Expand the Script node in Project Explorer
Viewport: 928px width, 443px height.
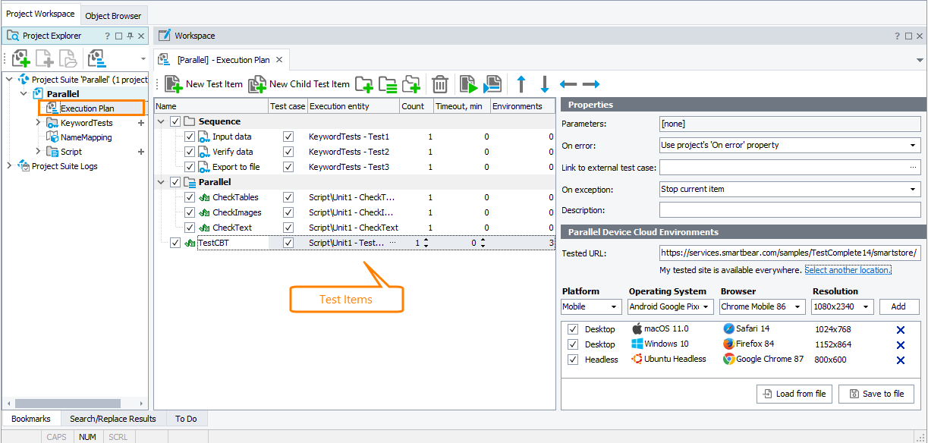[x=39, y=152]
